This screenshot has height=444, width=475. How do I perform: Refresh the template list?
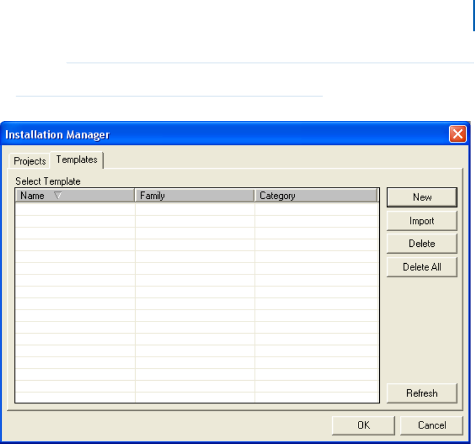422,393
